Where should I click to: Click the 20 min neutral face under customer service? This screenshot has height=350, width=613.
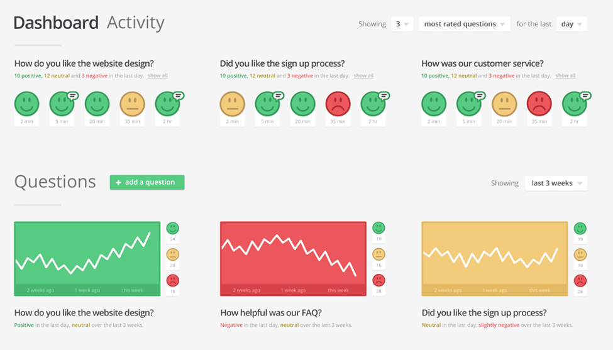504,104
